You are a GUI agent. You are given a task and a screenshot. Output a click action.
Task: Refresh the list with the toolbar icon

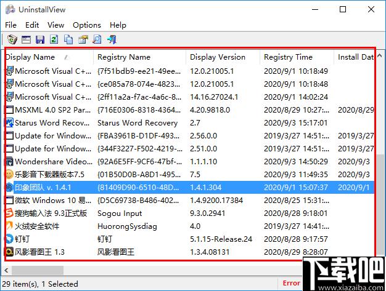click(54, 40)
